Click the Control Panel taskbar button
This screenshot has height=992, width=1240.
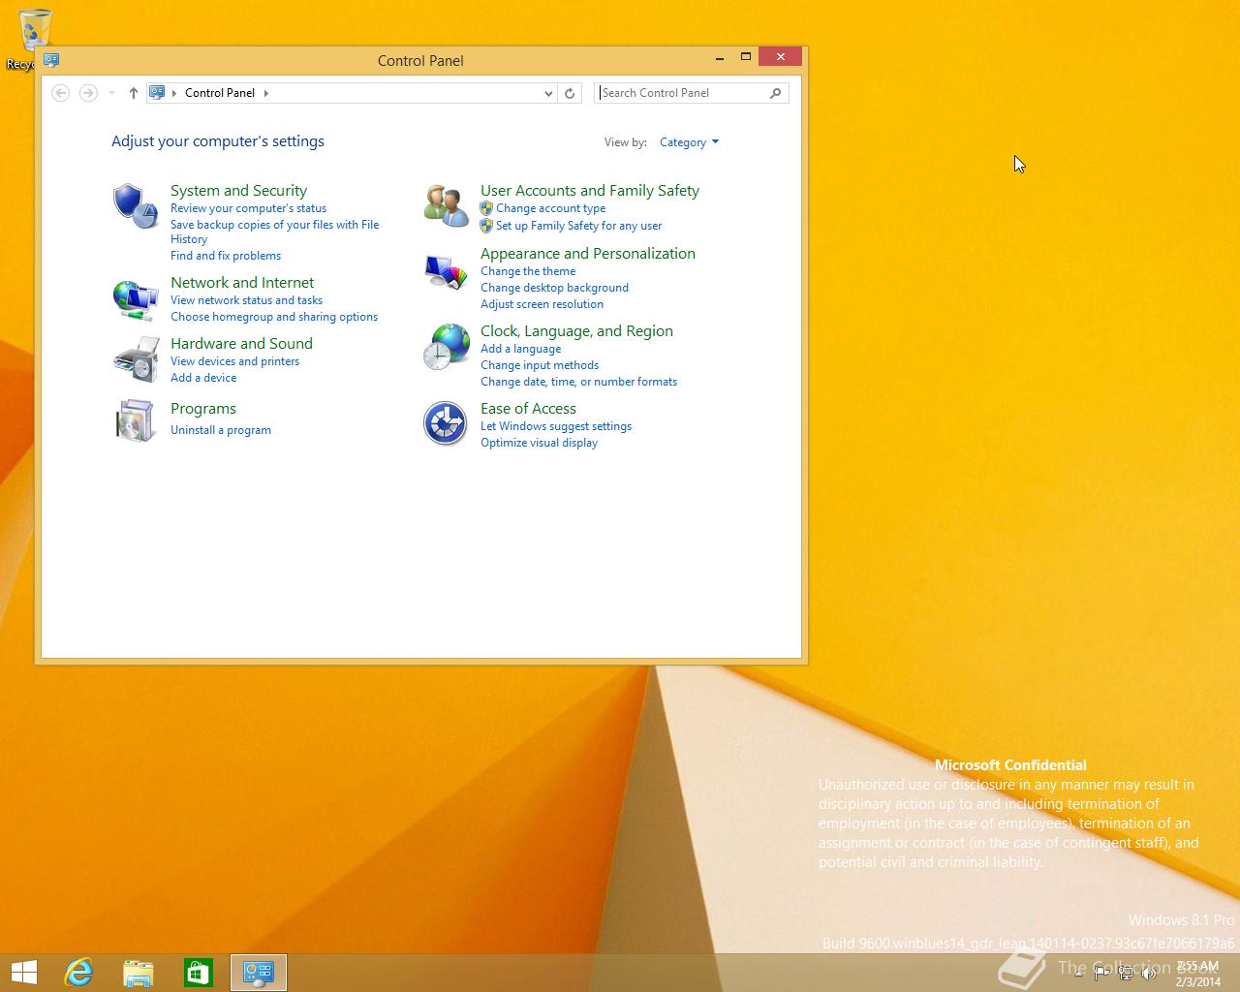(x=259, y=973)
